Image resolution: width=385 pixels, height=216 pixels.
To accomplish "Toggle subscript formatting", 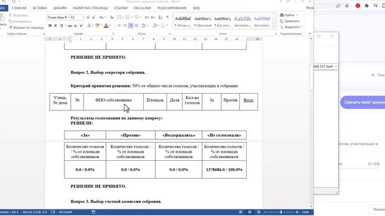I will click(76, 25).
